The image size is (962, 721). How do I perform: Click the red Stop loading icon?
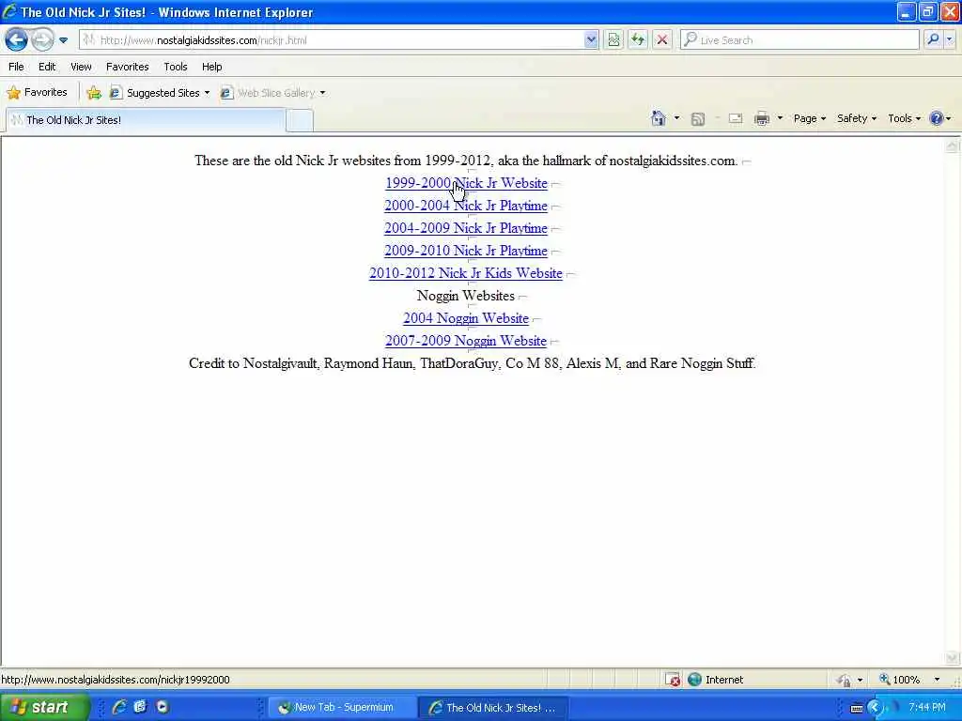coord(662,39)
